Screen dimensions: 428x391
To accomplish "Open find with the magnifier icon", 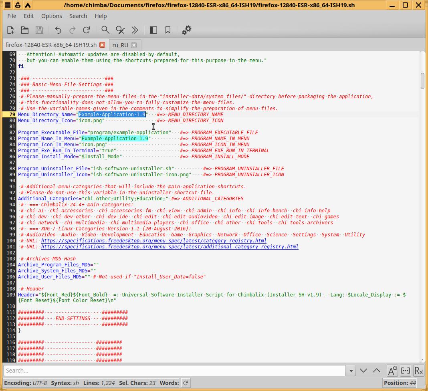I will click(x=105, y=30).
